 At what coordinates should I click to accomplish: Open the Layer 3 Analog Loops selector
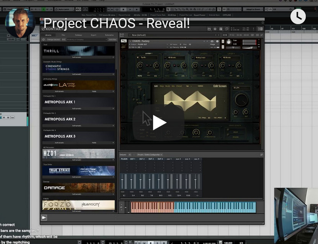(x=204, y=58)
